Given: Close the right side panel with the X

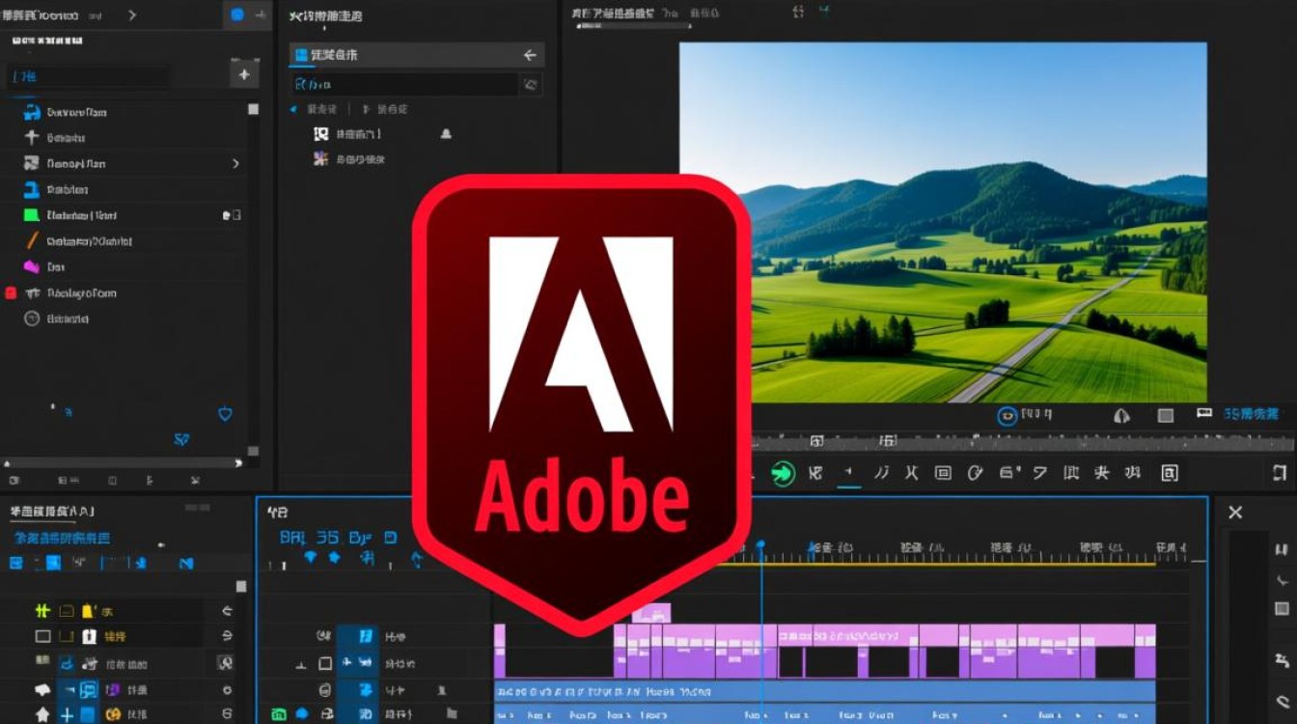Looking at the screenshot, I should (1235, 513).
